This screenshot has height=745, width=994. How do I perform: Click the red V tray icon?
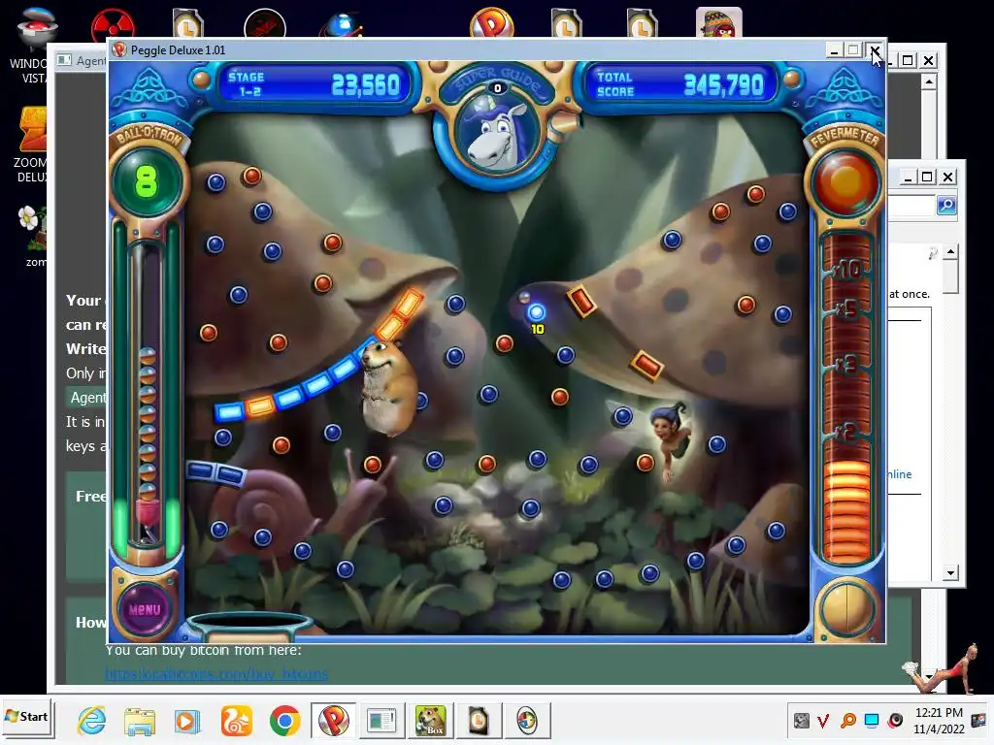pos(823,721)
